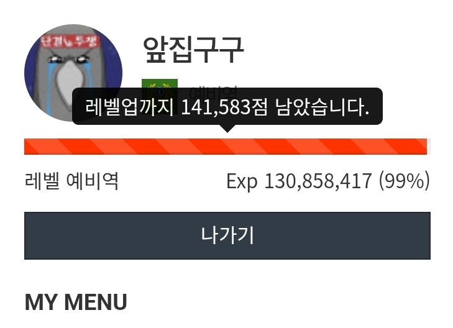Click the unfilled gray end of experience bar

[429, 147]
